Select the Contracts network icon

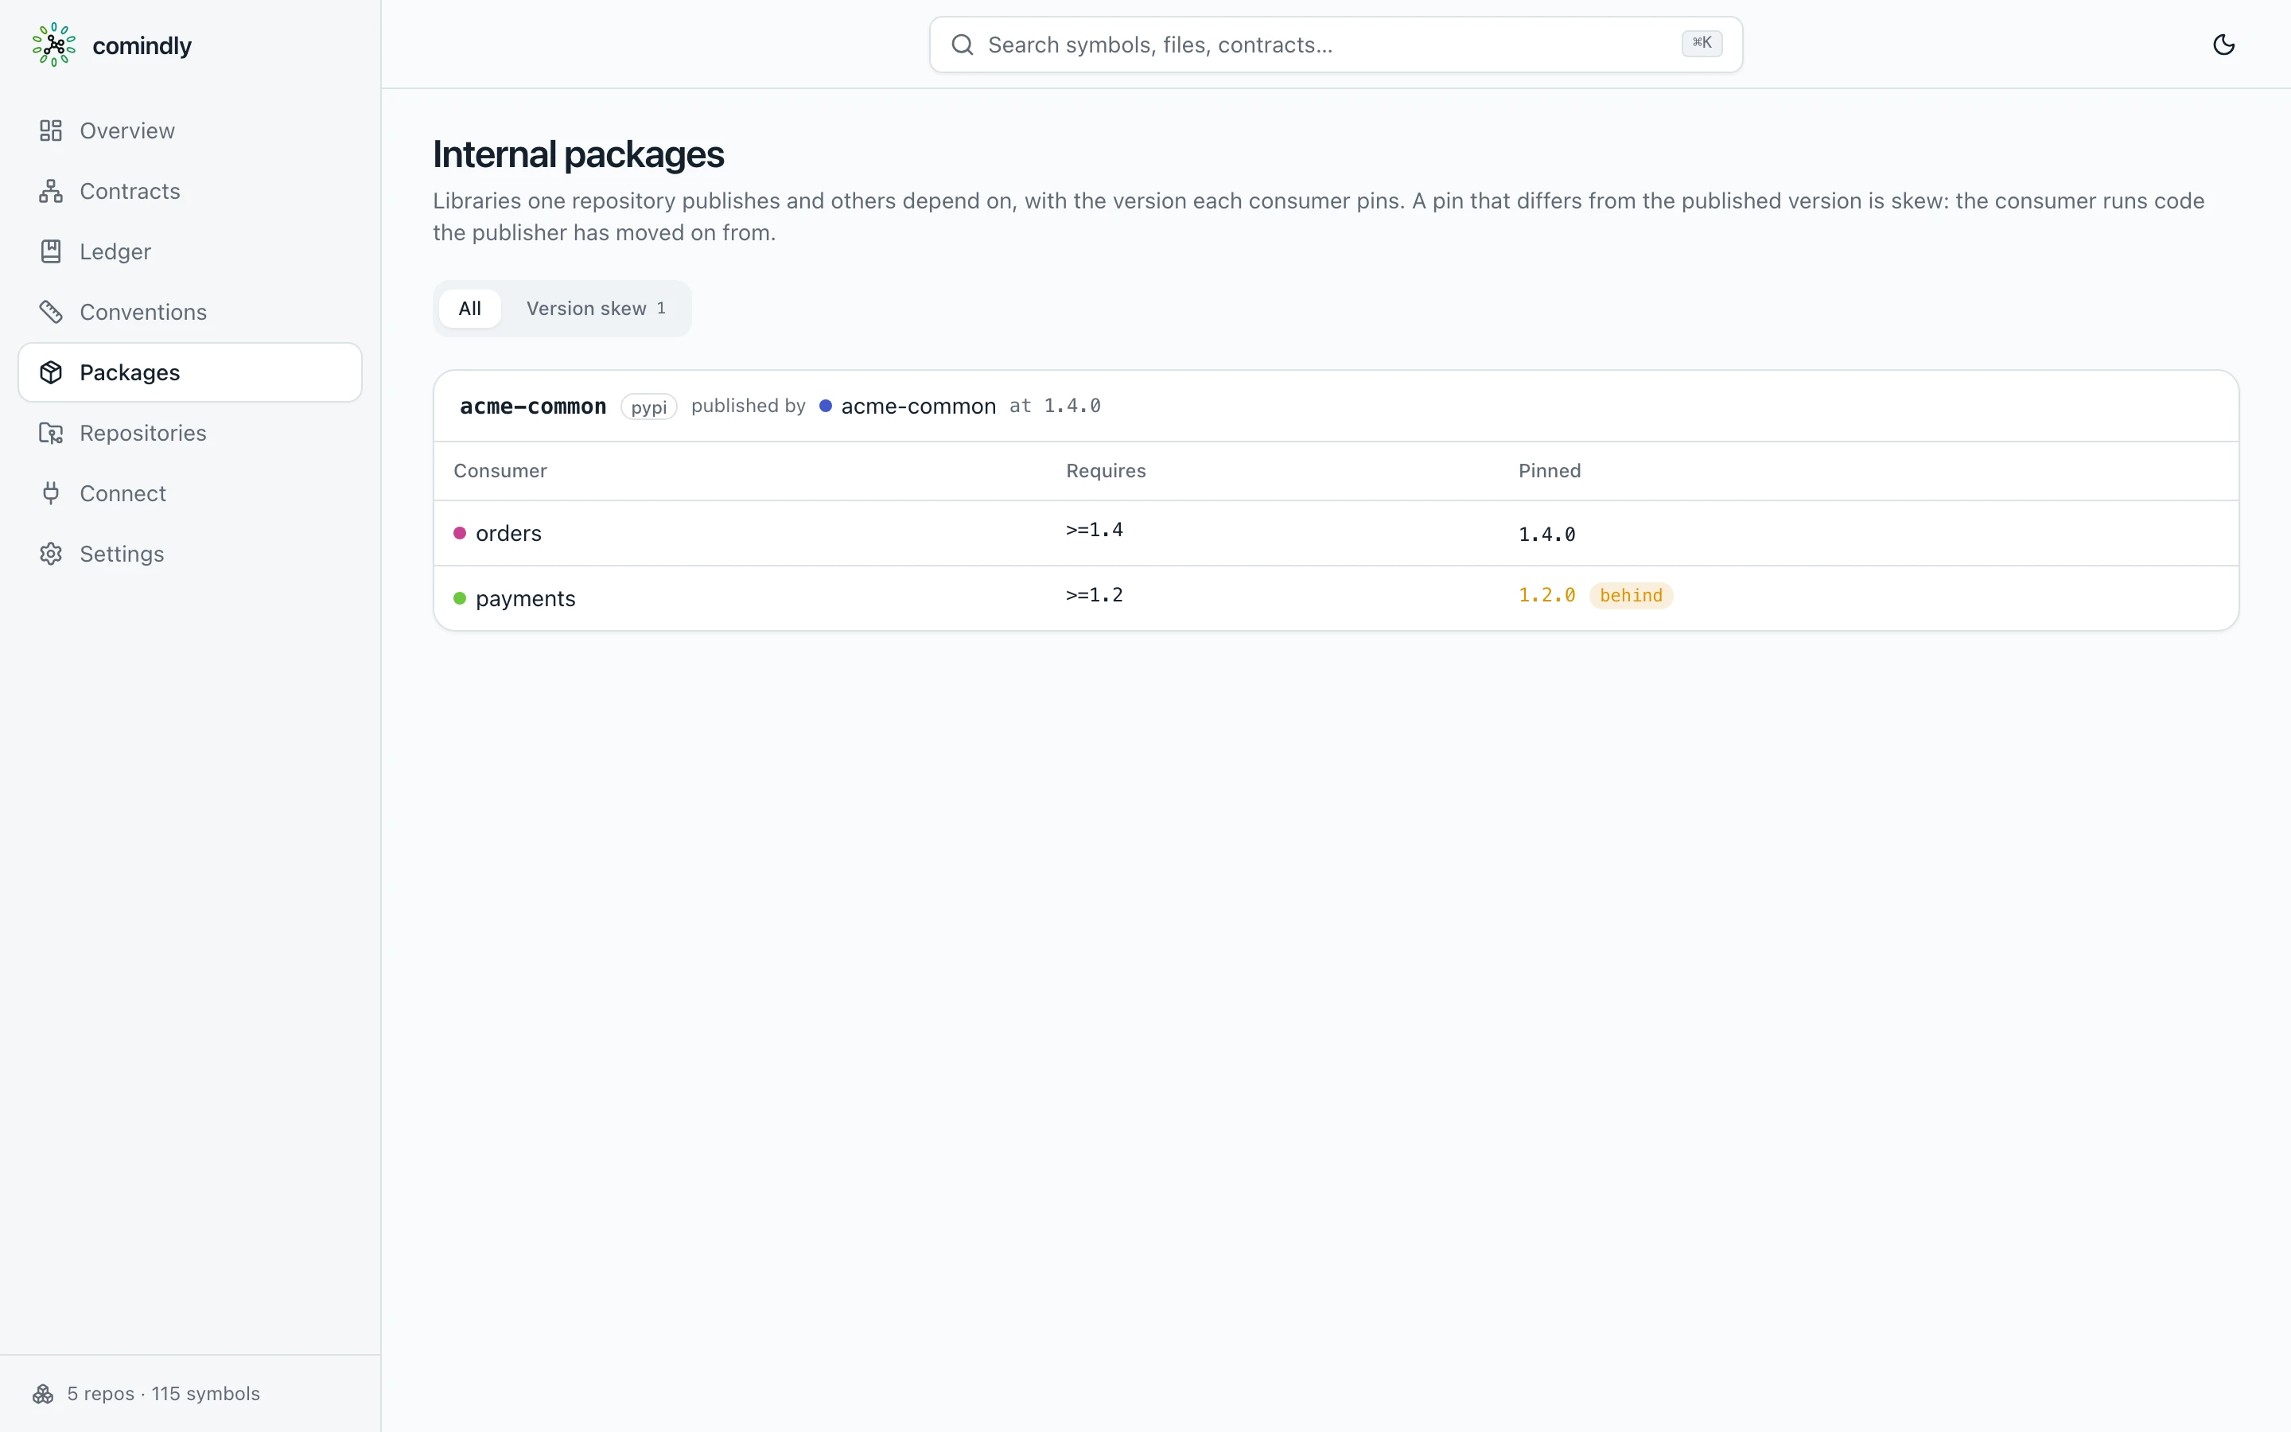tap(51, 191)
